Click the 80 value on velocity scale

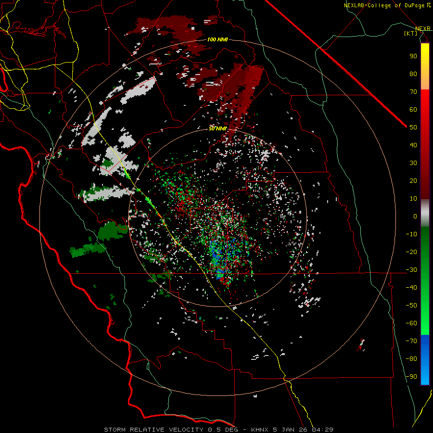413,74
